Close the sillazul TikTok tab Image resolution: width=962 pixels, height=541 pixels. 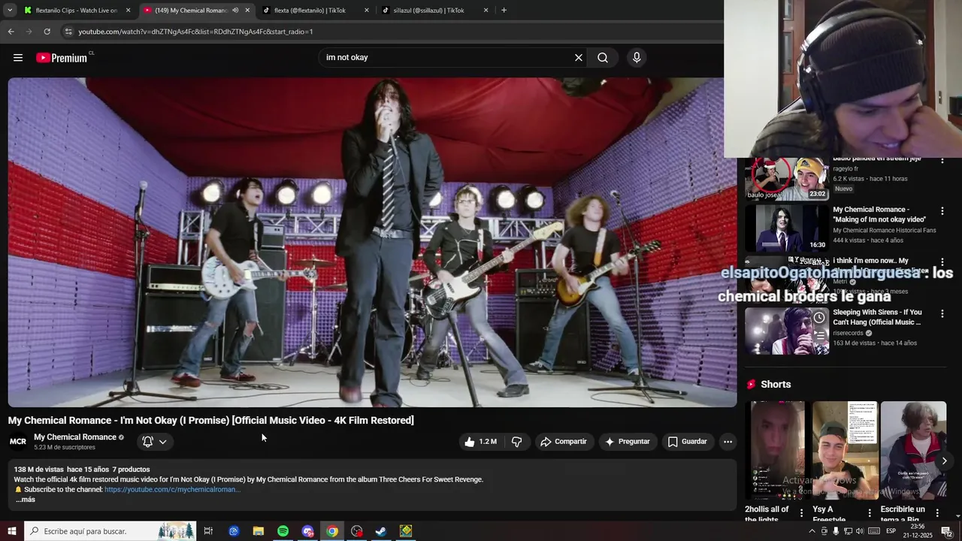coord(486,11)
